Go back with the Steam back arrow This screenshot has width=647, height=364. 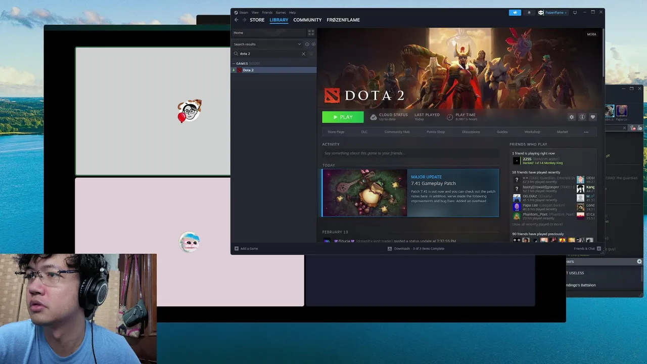click(x=236, y=20)
